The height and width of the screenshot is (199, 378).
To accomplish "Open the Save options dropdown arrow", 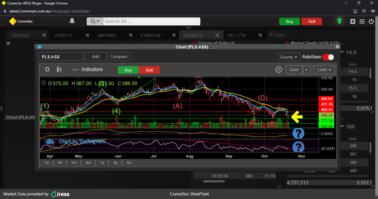I will (x=306, y=70).
